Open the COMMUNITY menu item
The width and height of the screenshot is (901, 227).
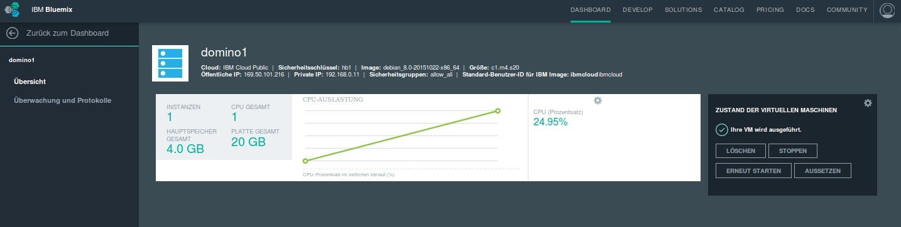[x=847, y=10]
